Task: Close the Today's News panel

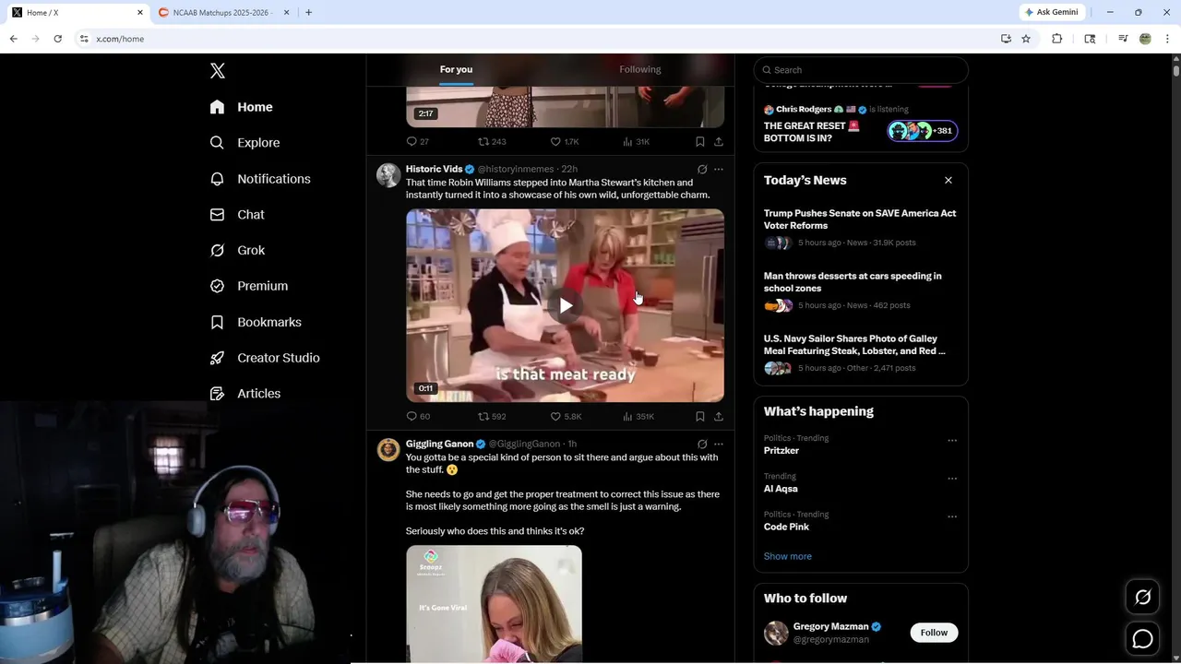Action: [x=948, y=180]
